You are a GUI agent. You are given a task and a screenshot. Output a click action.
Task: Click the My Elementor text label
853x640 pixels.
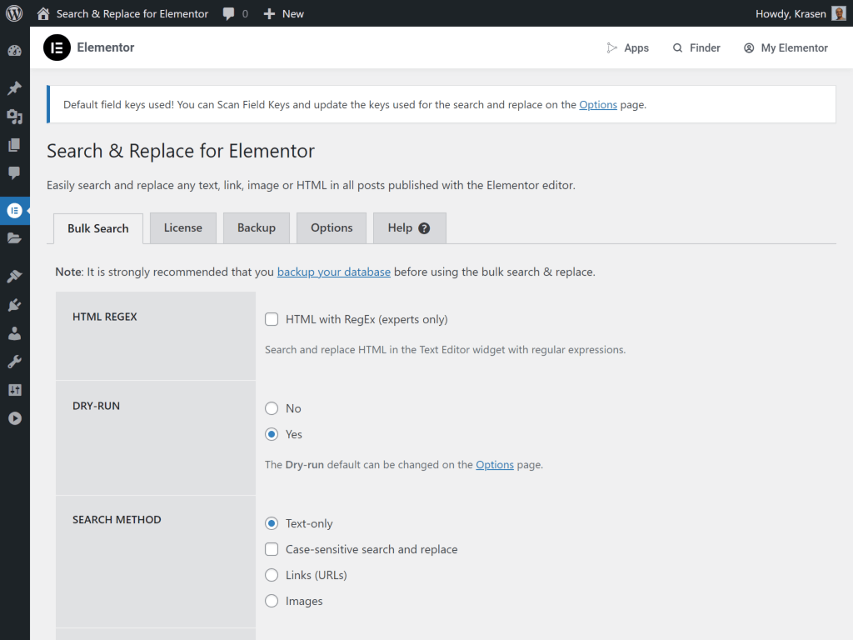tap(794, 47)
